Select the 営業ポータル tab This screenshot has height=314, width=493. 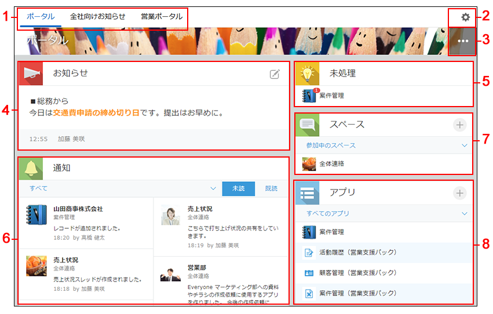[x=162, y=17]
